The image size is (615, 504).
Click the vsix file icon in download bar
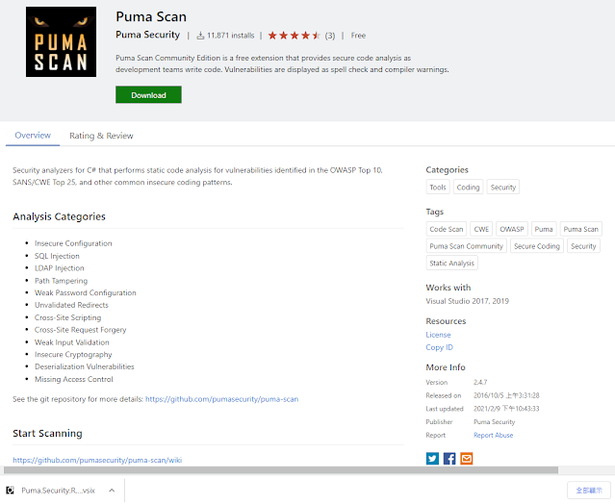11,491
